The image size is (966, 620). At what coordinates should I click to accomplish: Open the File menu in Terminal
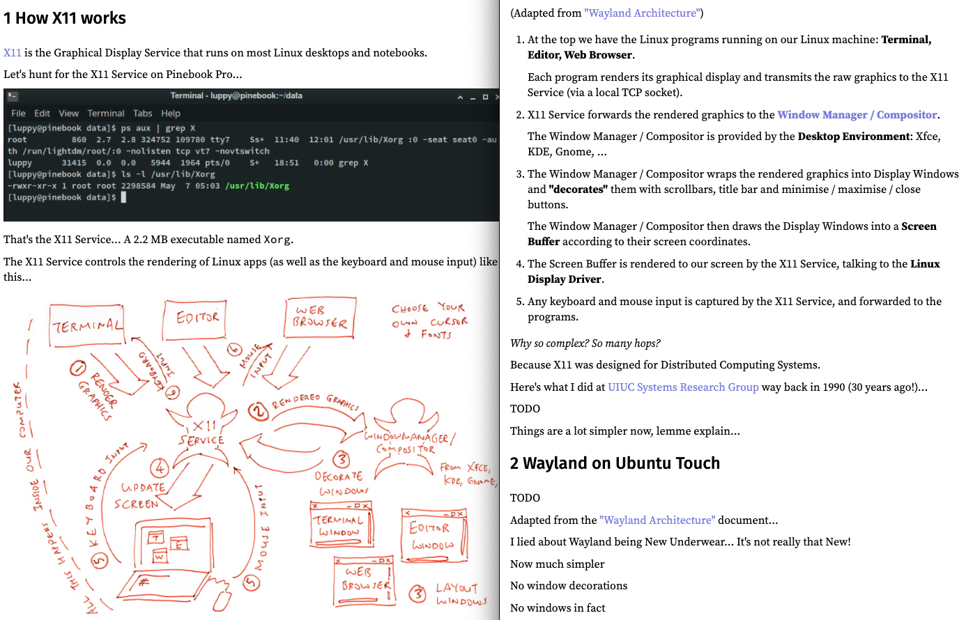click(x=18, y=114)
